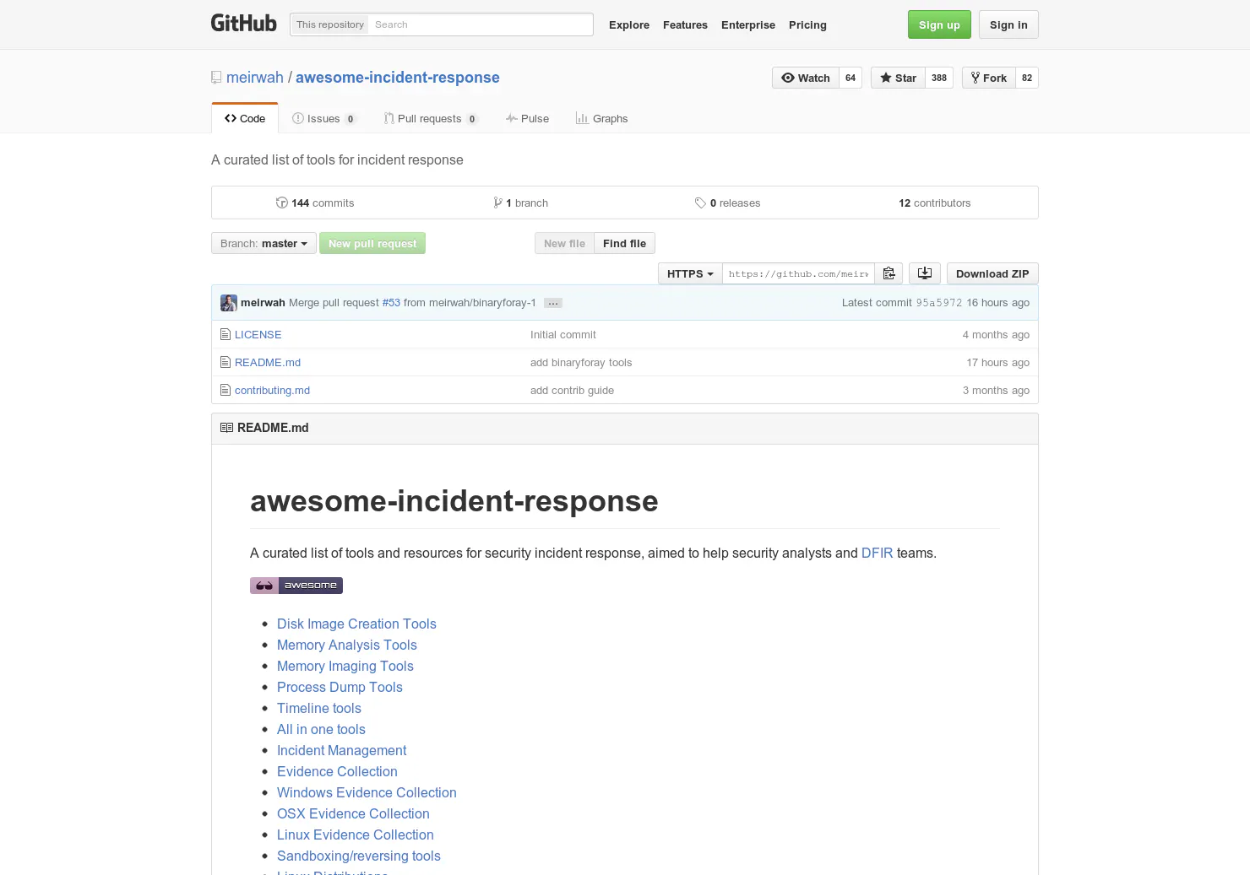Open pull request #53 link
1250x875 pixels.
pyautogui.click(x=391, y=303)
